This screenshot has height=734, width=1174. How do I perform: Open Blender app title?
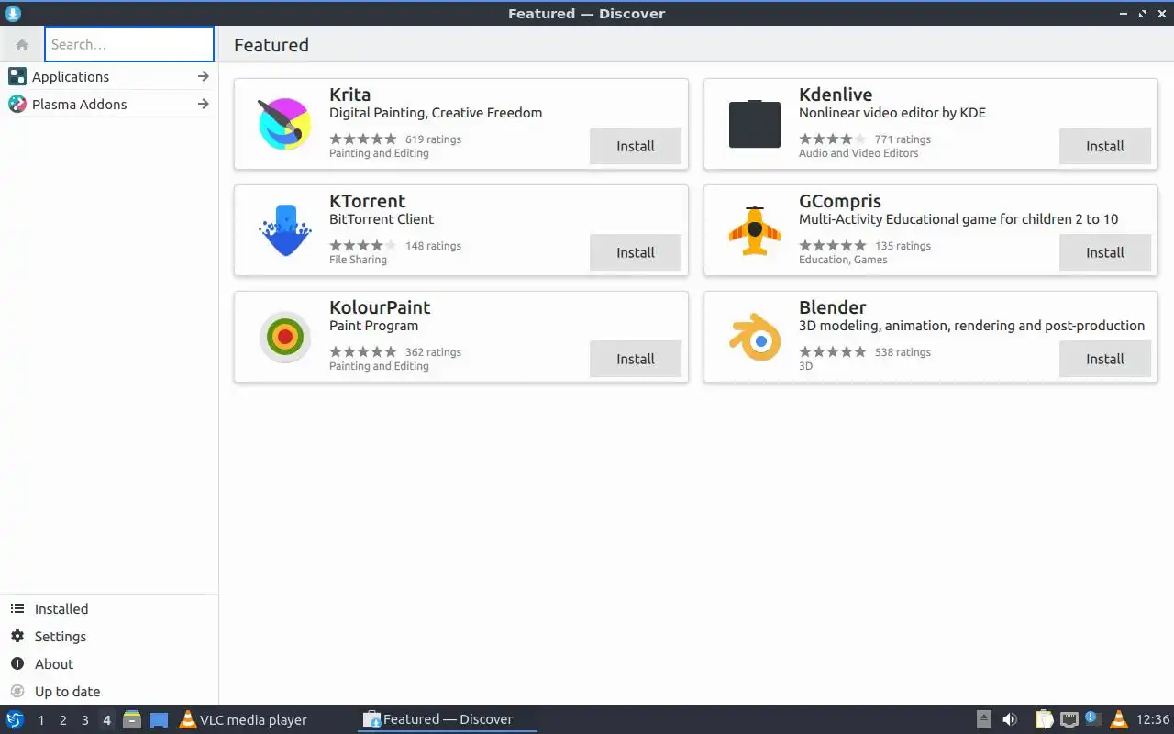tap(833, 307)
